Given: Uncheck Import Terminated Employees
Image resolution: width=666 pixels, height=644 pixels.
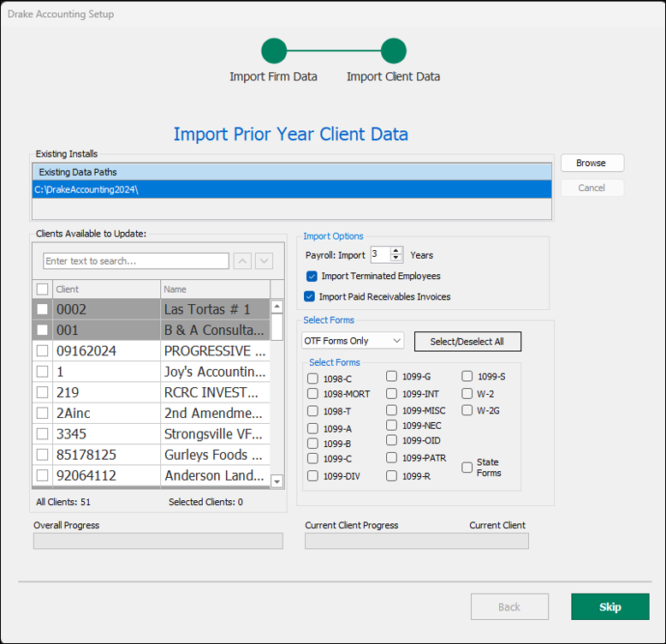Looking at the screenshot, I should point(312,276).
